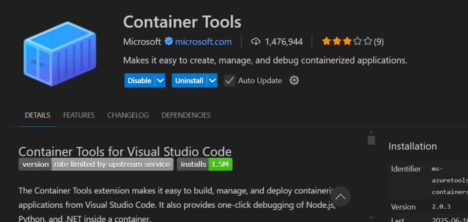
Task: Click the Container Tools extension logo
Action: click(x=60, y=54)
